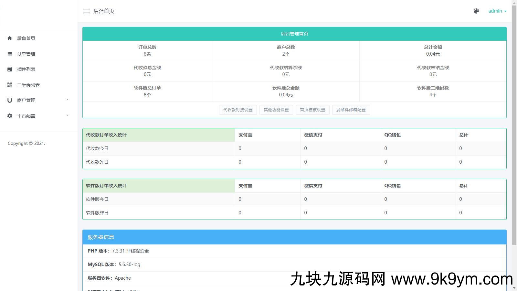Screen dimensions: 517x291
Task: Toggle sidebar with hamburger menu icon
Action: pyautogui.click(x=86, y=11)
